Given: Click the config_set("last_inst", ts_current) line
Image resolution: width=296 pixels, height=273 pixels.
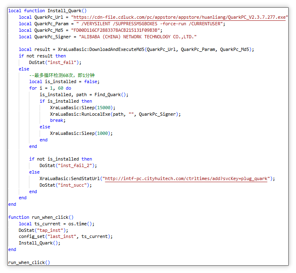Looking at the screenshot, I should pyautogui.click(x=65, y=236).
